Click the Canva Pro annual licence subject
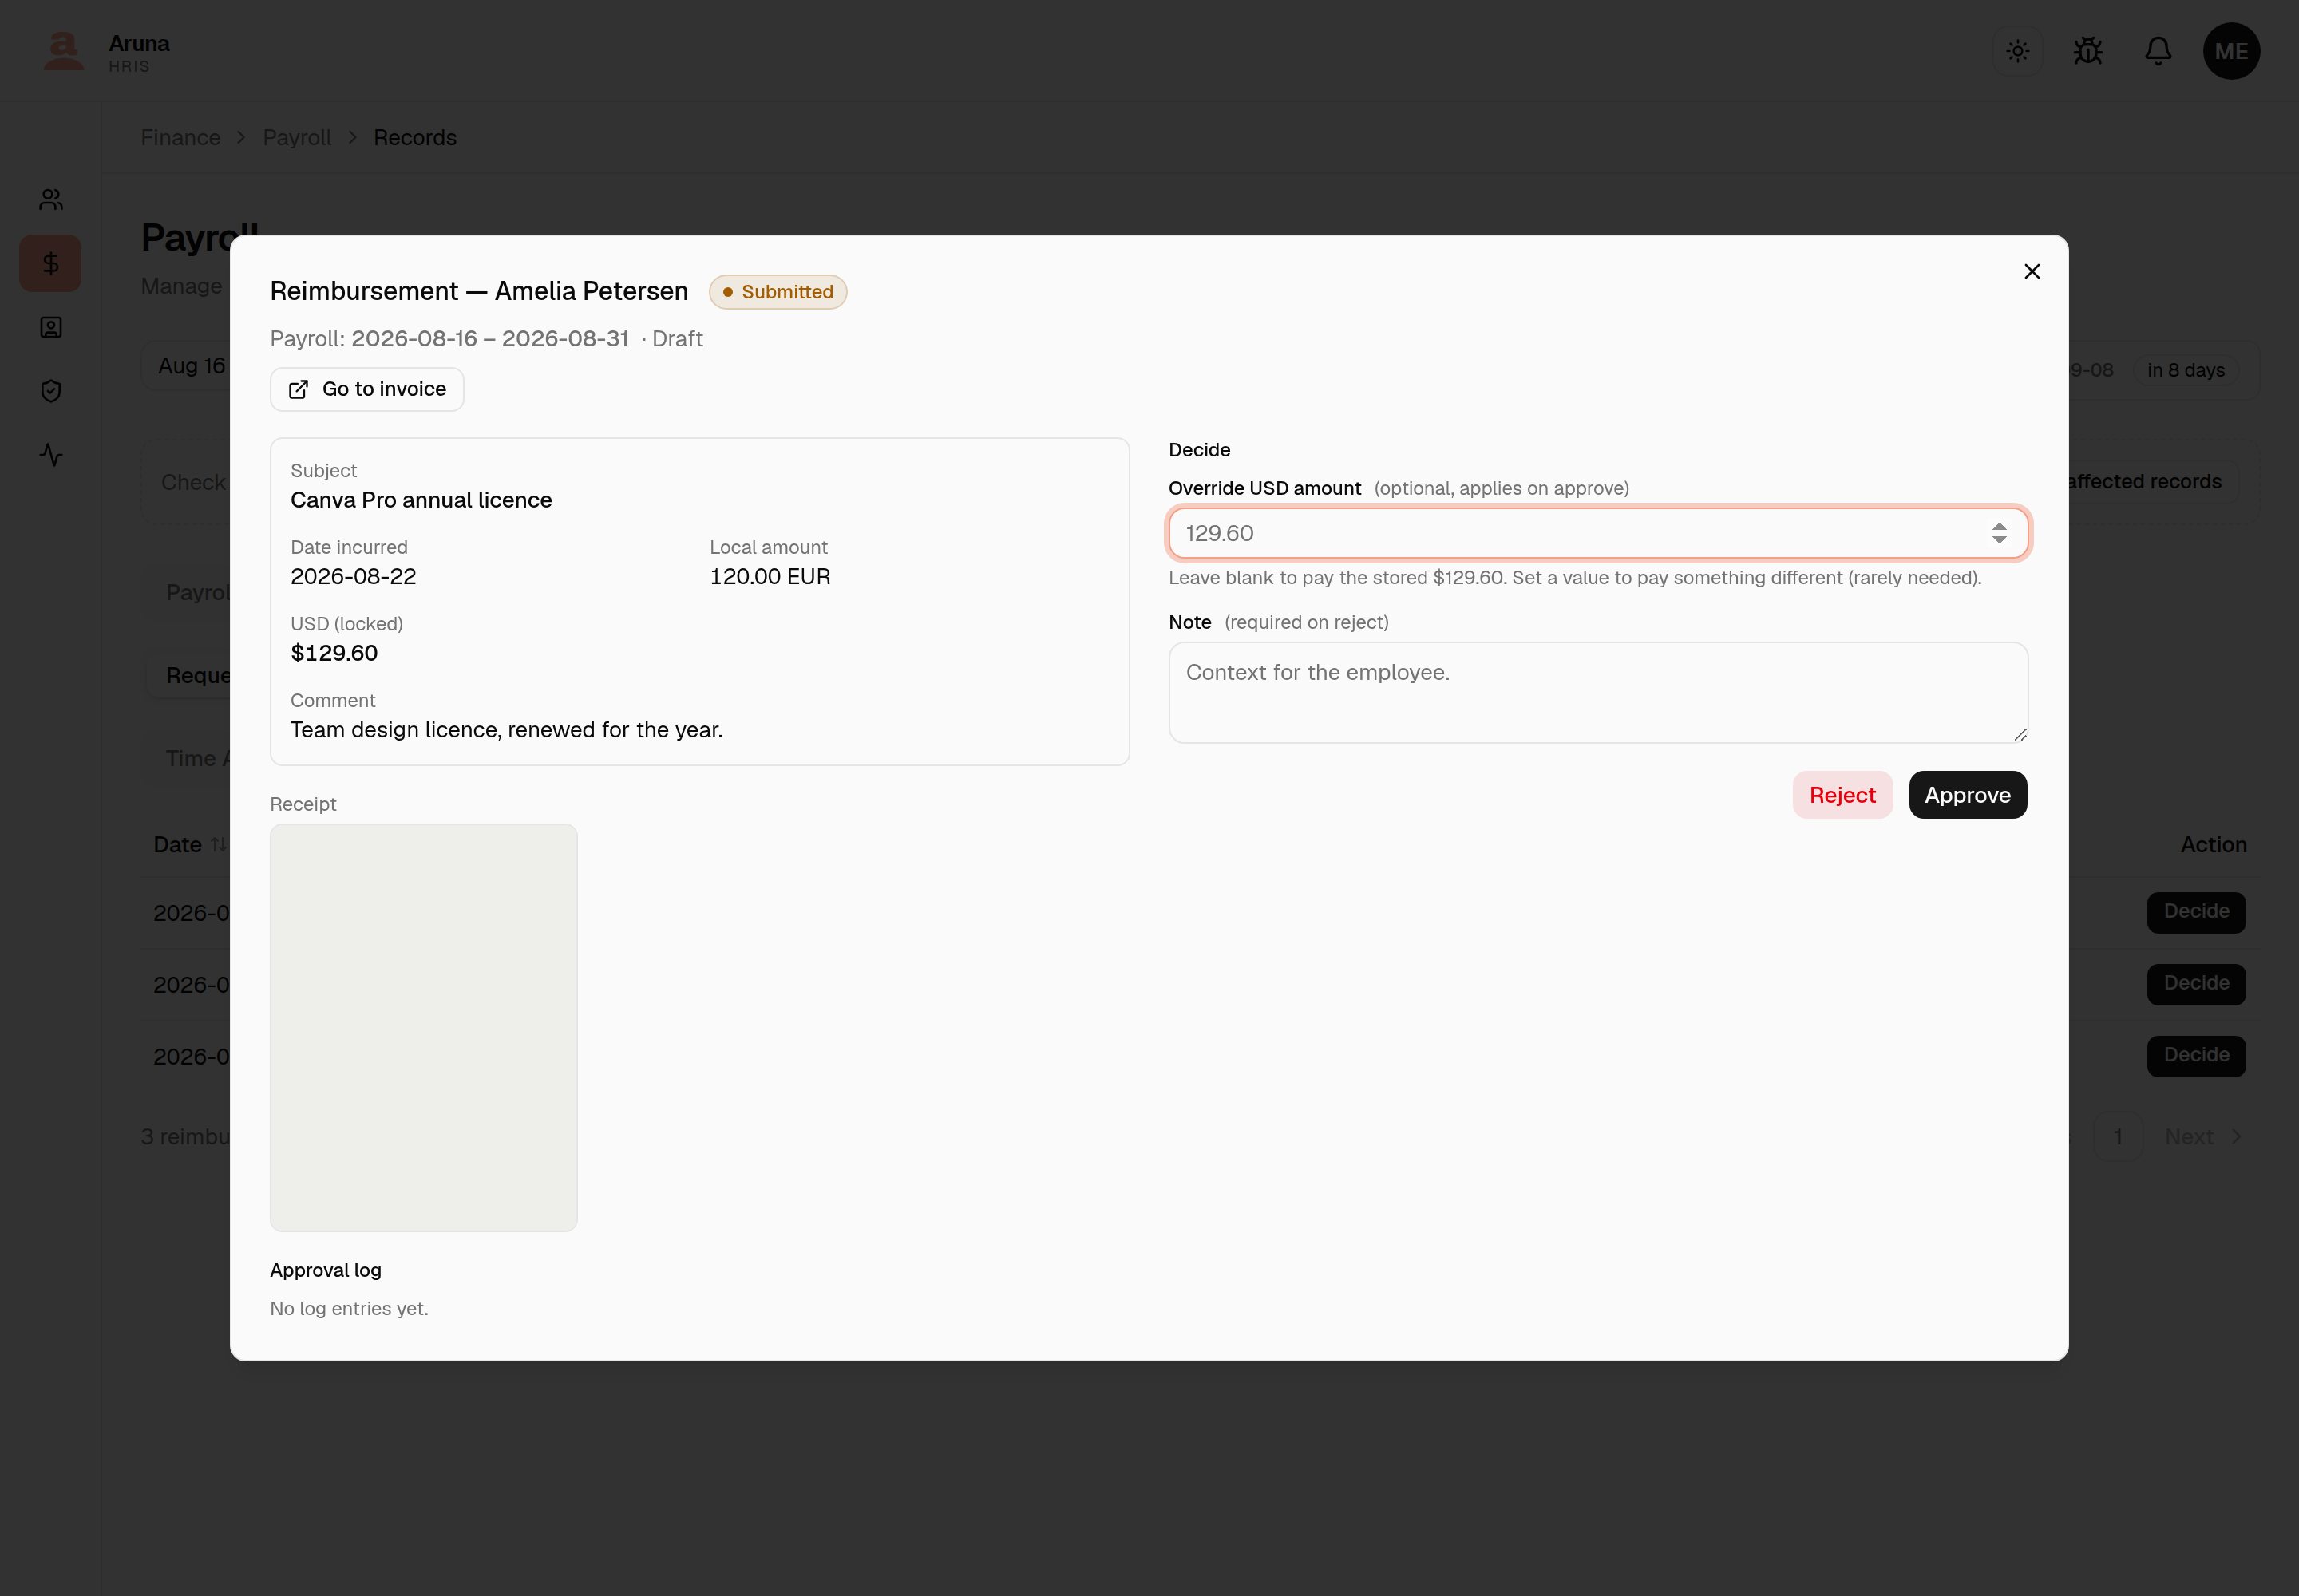This screenshot has height=1596, width=2299. [x=421, y=500]
